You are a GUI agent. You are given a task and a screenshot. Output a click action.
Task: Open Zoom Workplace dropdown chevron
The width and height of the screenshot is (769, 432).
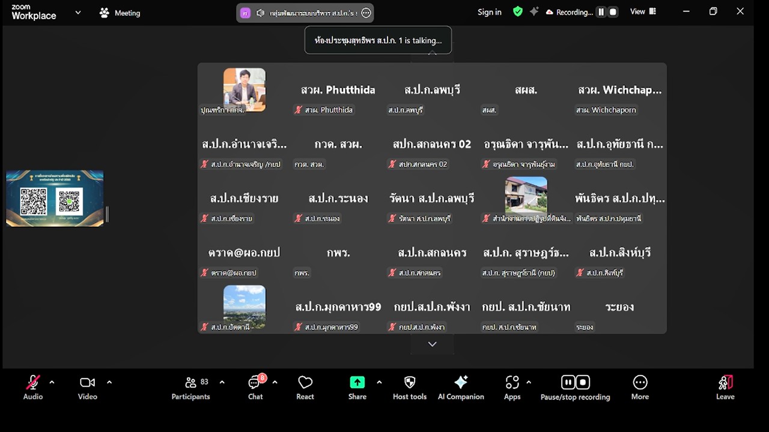point(78,12)
